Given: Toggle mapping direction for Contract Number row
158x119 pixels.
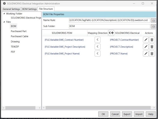Looking at the screenshot, I should (x=98, y=40).
